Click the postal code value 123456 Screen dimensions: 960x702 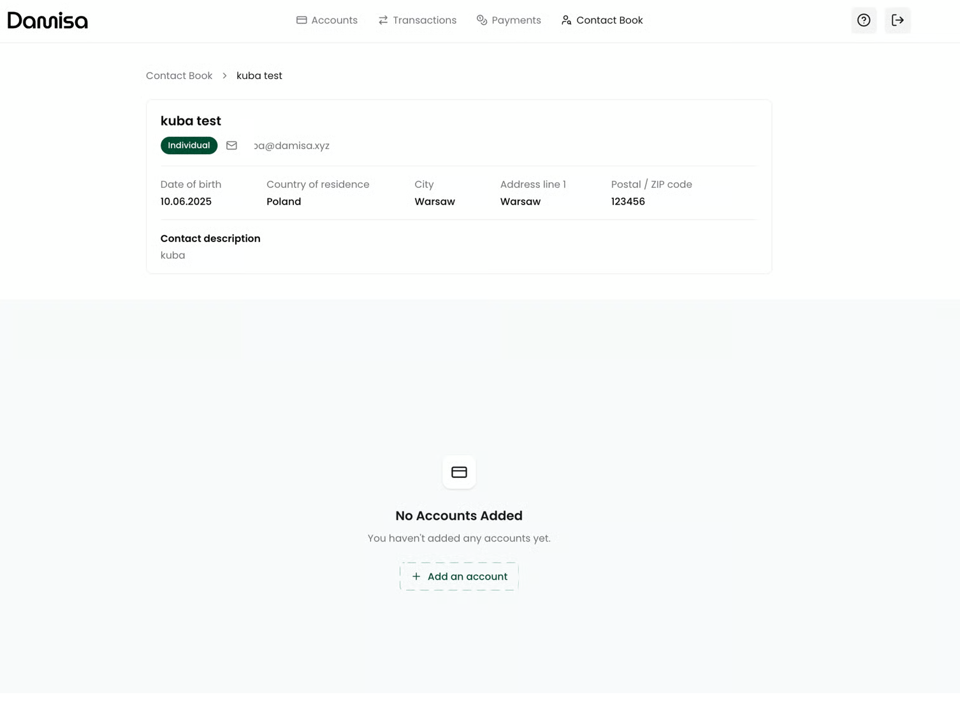point(628,202)
